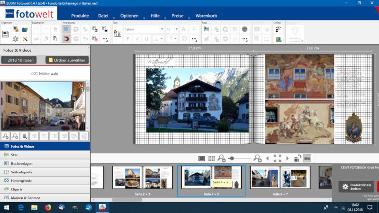Open Firefox from the taskbar
The height and width of the screenshot is (213, 379).
point(48,207)
